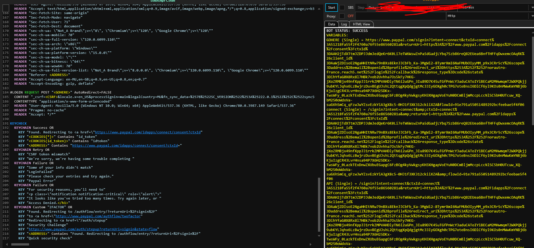
Task: Click the "Quick security check" key line
Action: (x=45, y=238)
